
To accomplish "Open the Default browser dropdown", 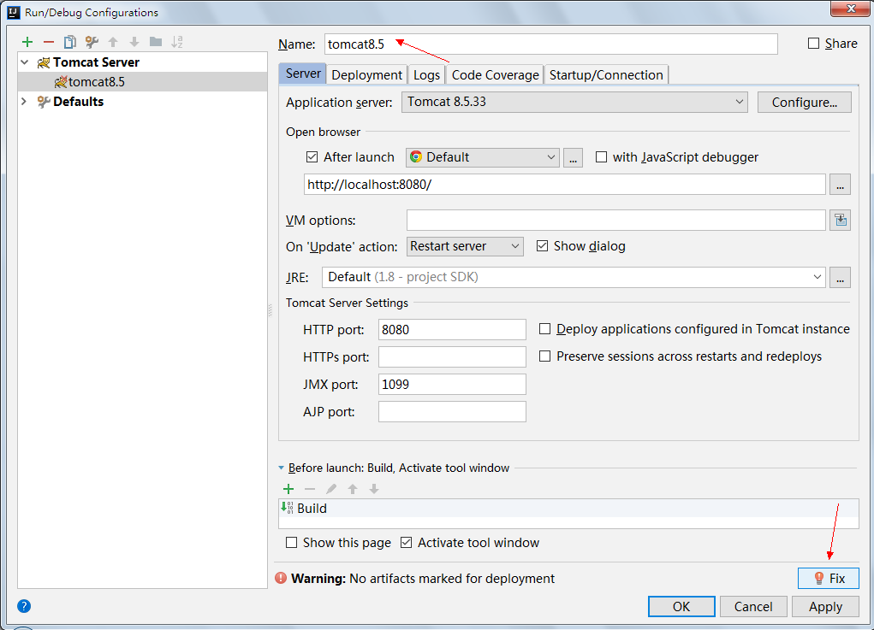I will coord(483,157).
